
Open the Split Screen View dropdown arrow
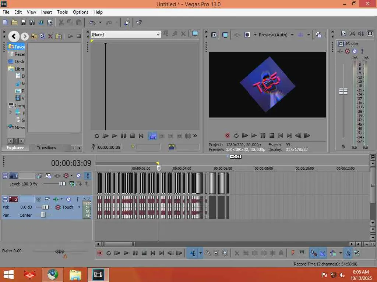pyautogui.click(x=255, y=35)
